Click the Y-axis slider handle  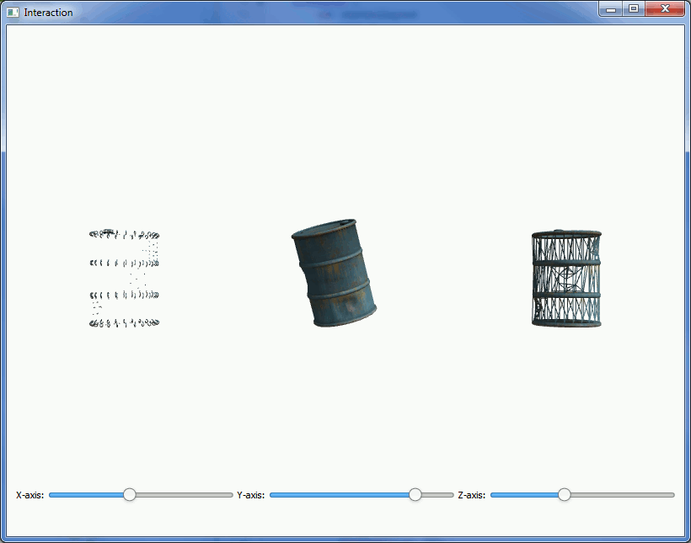click(415, 495)
